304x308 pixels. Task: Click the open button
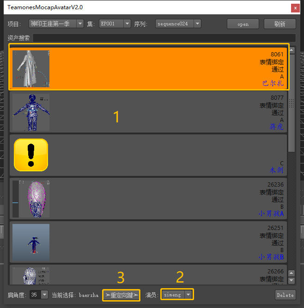click(x=243, y=24)
